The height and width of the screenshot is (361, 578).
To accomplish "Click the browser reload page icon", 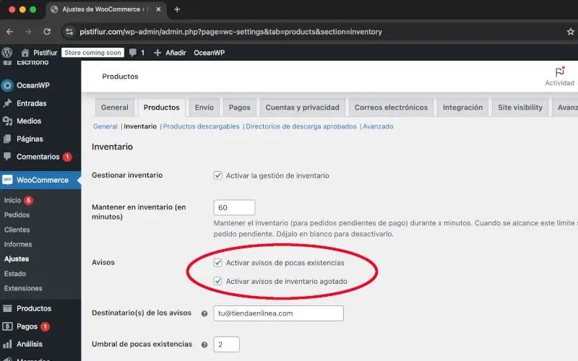I will pyautogui.click(x=47, y=32).
